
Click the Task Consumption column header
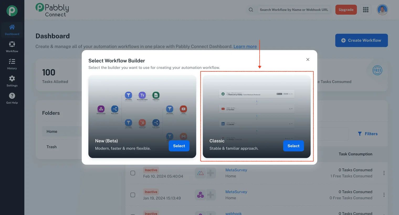(x=355, y=154)
